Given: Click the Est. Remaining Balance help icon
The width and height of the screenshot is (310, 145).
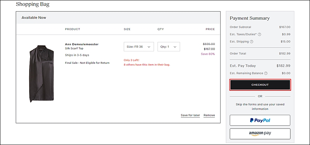Looking at the screenshot, I should click(x=266, y=73).
